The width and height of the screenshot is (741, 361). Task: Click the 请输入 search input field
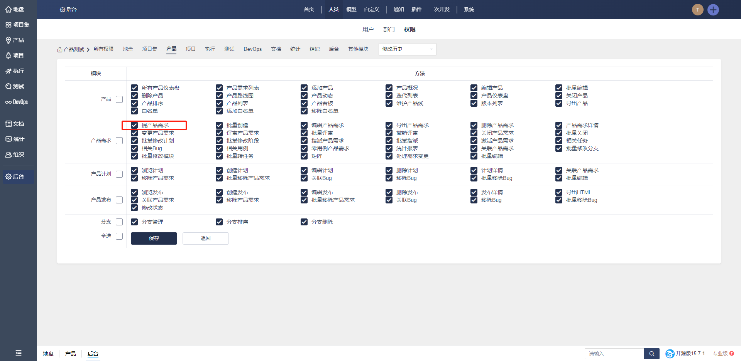tap(614, 354)
